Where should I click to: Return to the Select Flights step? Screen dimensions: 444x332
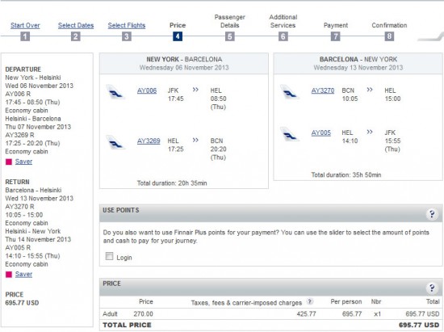pos(127,26)
